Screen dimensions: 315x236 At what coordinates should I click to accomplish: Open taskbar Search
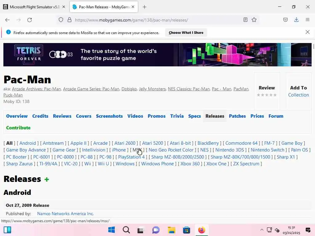tap(126, 230)
